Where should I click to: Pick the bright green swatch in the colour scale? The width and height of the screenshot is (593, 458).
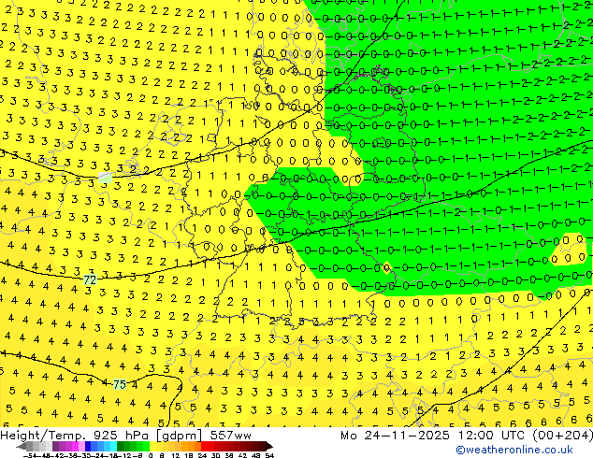pyautogui.click(x=146, y=446)
